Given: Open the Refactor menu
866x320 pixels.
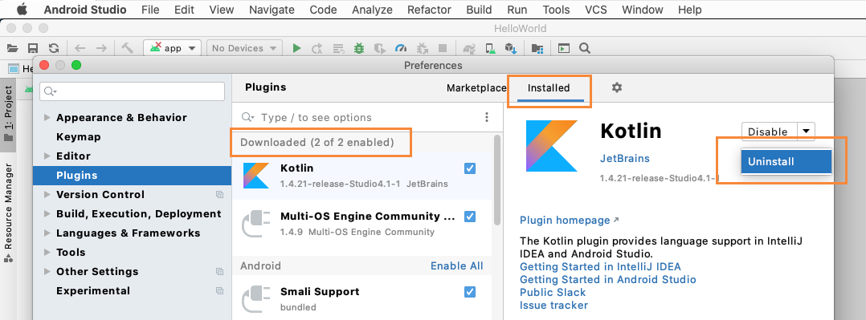Looking at the screenshot, I should pos(429,10).
